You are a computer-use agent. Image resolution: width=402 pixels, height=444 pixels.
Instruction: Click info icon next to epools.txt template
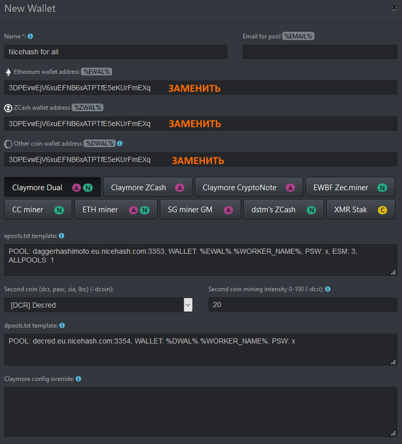pos(61,236)
